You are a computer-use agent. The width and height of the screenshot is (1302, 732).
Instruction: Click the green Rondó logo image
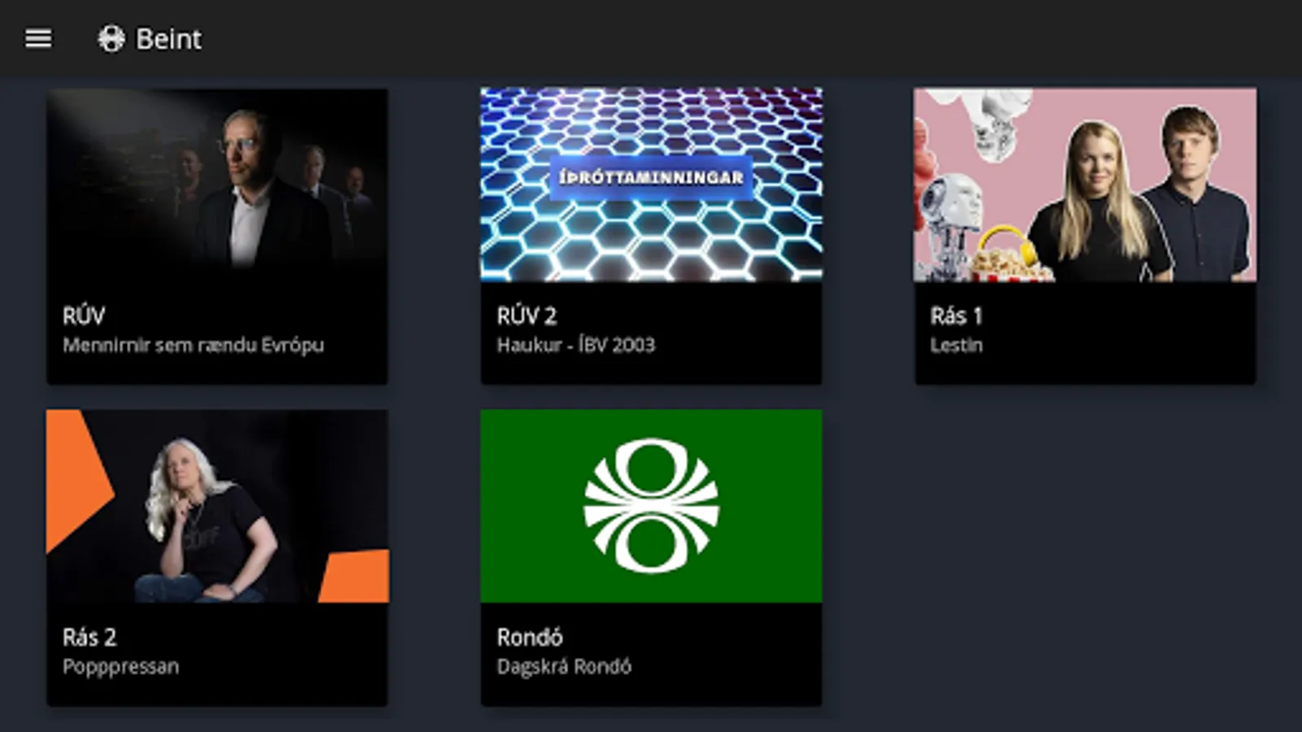point(651,506)
